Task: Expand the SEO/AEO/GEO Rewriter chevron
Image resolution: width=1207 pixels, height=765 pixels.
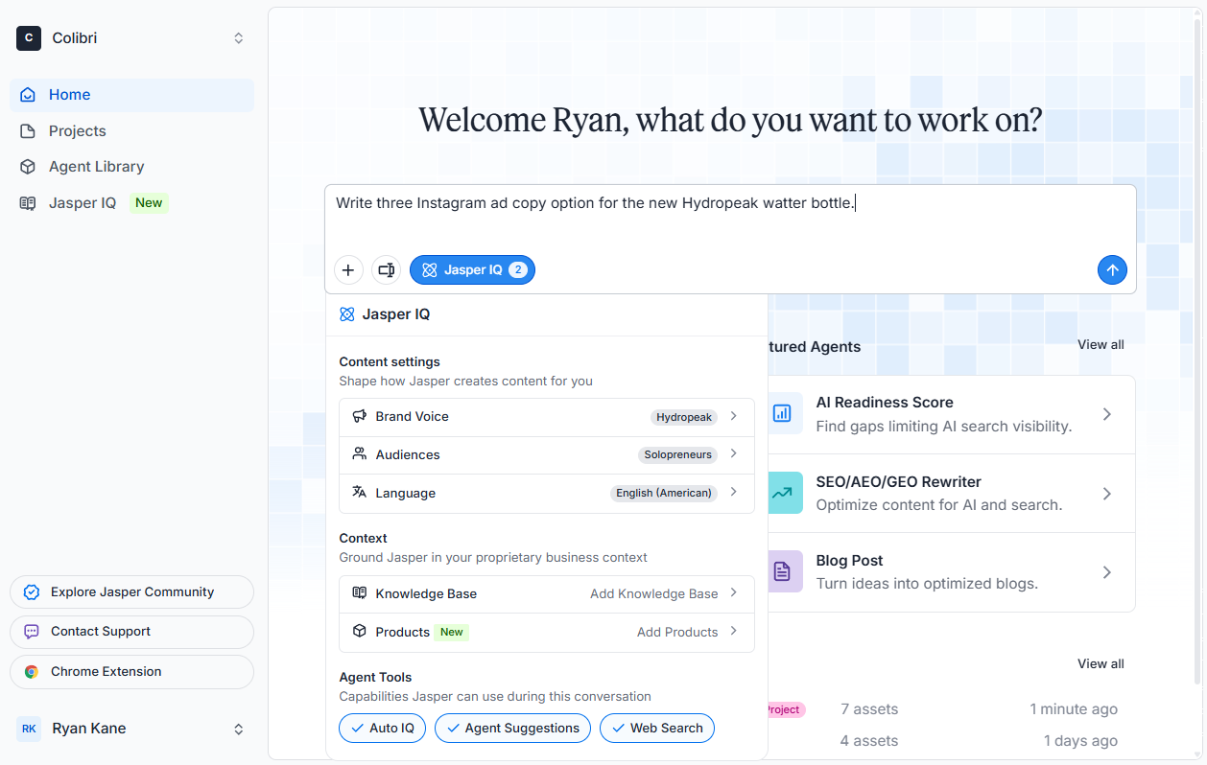Action: [1106, 494]
